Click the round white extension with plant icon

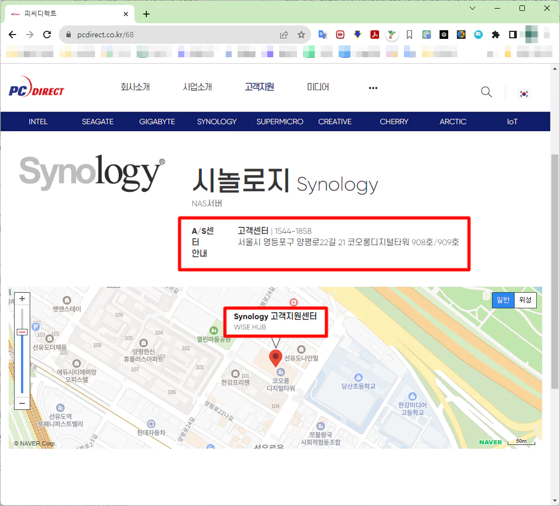392,35
